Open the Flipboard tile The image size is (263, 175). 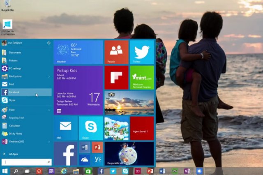click(x=116, y=78)
